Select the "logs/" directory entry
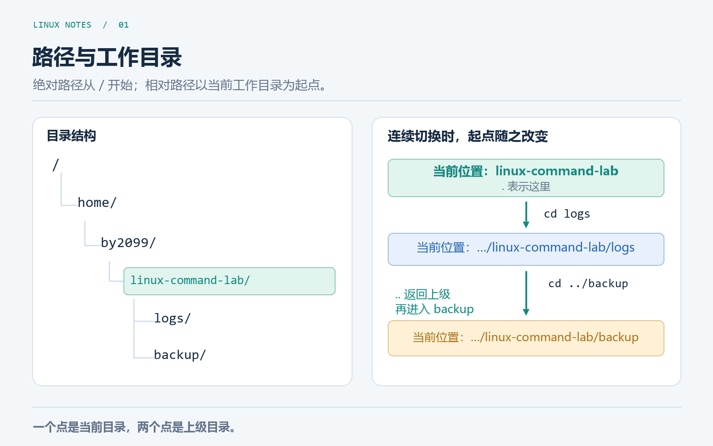This screenshot has width=713, height=446. click(x=172, y=318)
